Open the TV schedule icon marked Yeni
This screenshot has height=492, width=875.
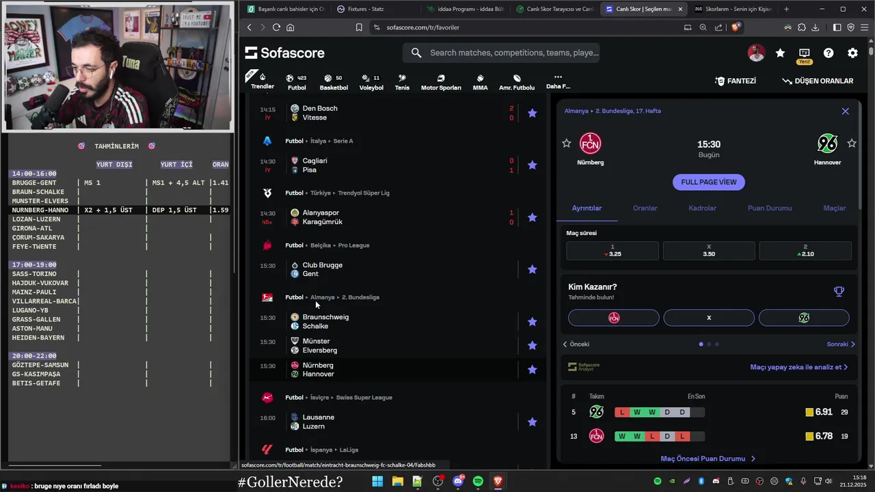tap(805, 53)
